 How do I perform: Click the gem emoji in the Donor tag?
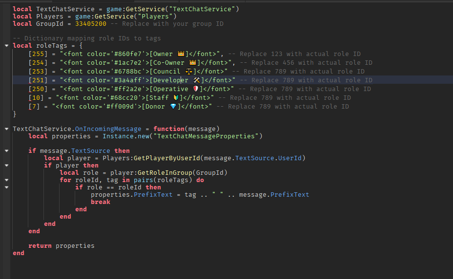(x=173, y=106)
